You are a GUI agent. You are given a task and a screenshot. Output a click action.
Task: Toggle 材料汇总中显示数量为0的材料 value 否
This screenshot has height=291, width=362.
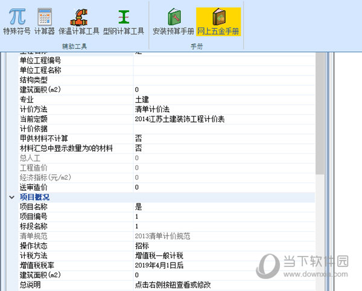[224, 149]
